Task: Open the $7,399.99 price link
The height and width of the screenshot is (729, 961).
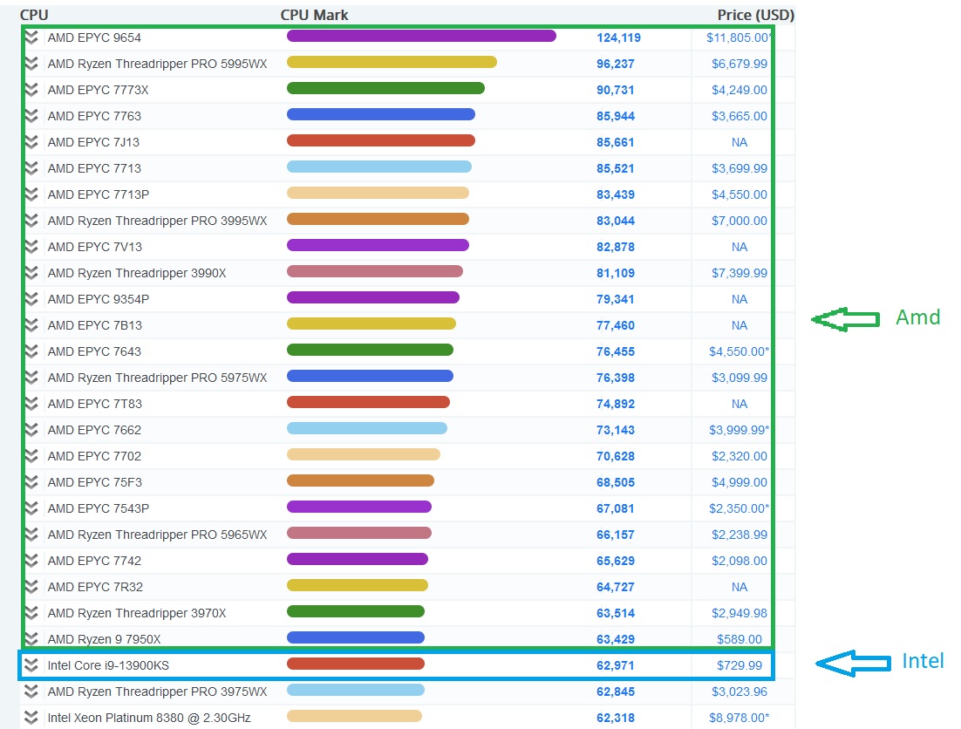Action: (739, 273)
